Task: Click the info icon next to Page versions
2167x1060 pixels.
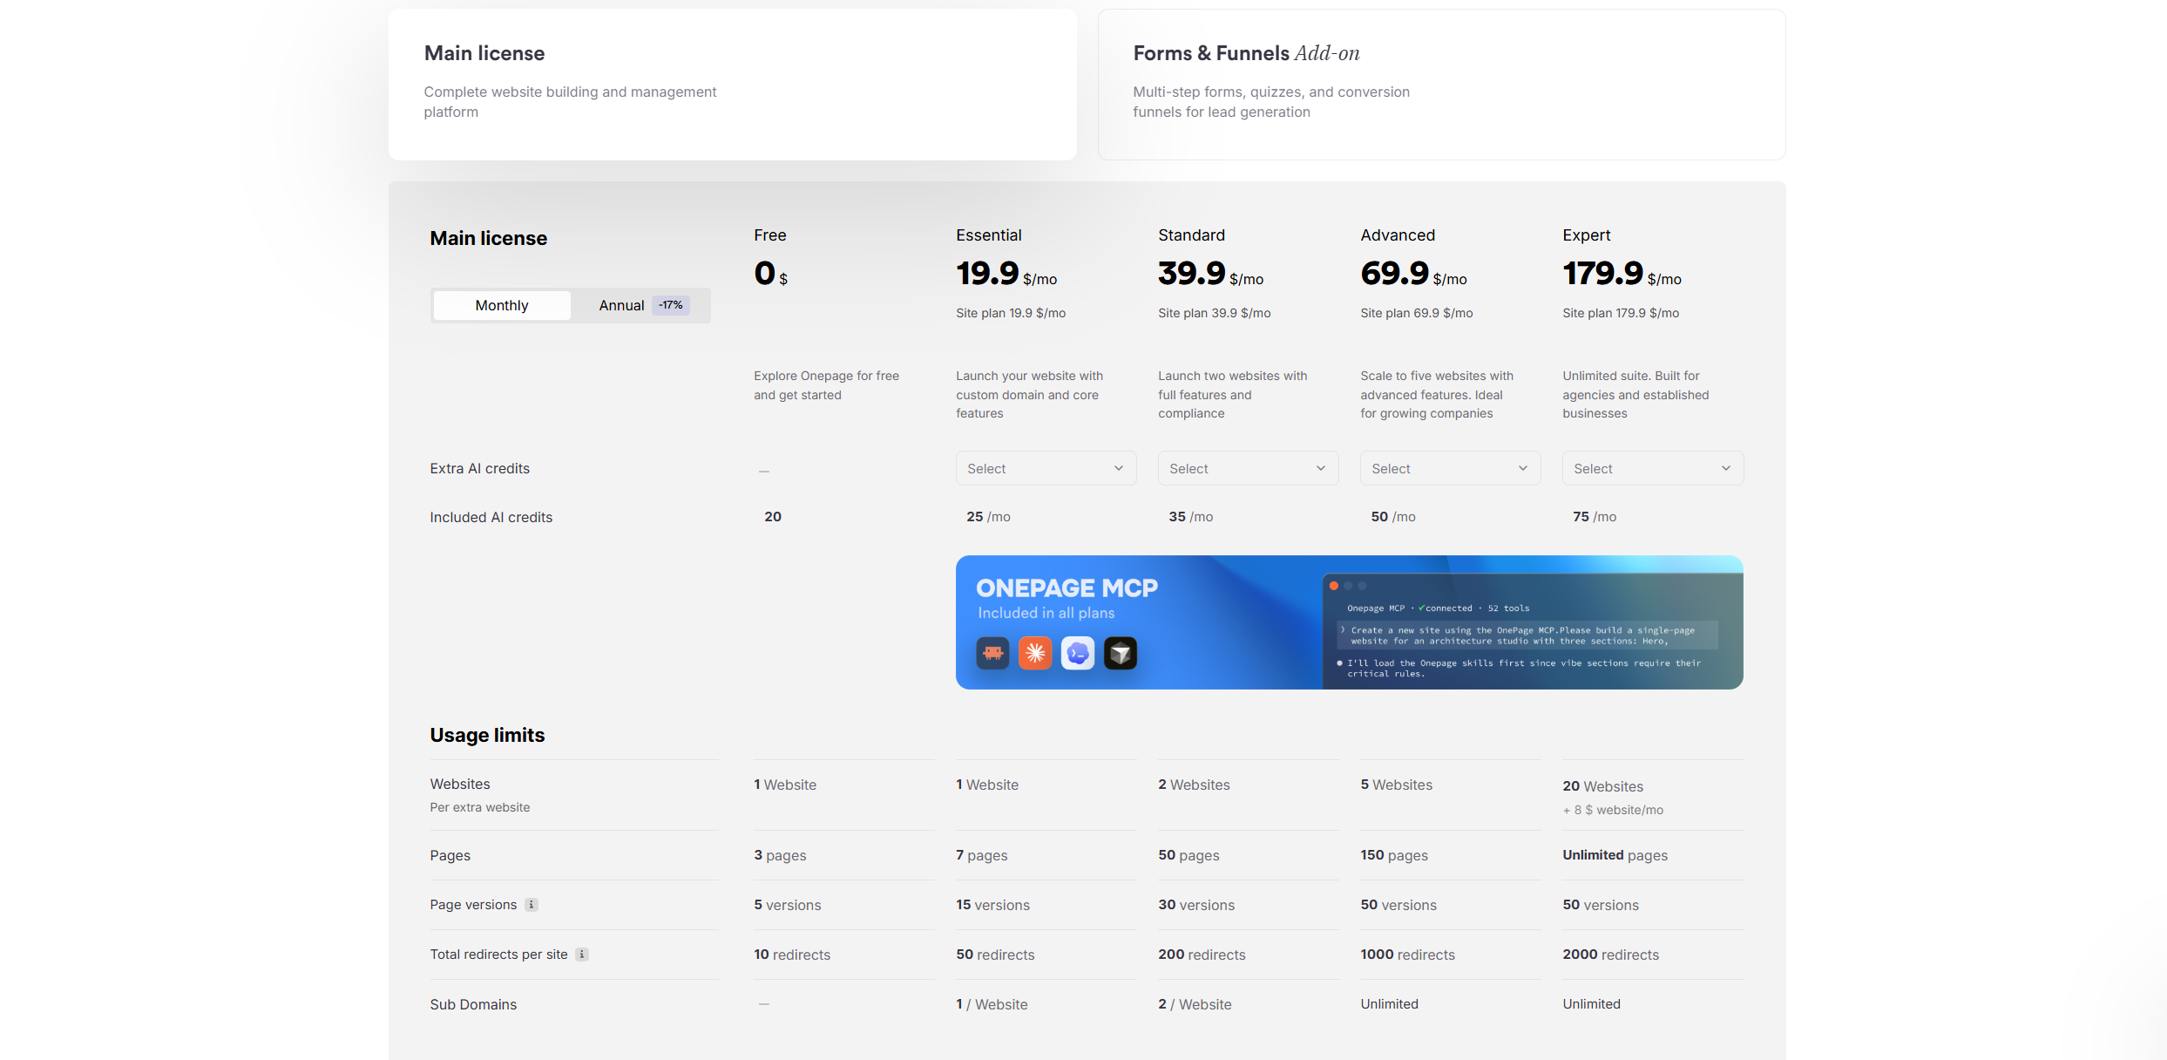Action: tap(532, 905)
